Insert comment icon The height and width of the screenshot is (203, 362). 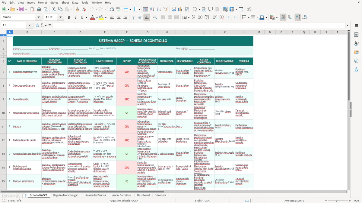211,9
